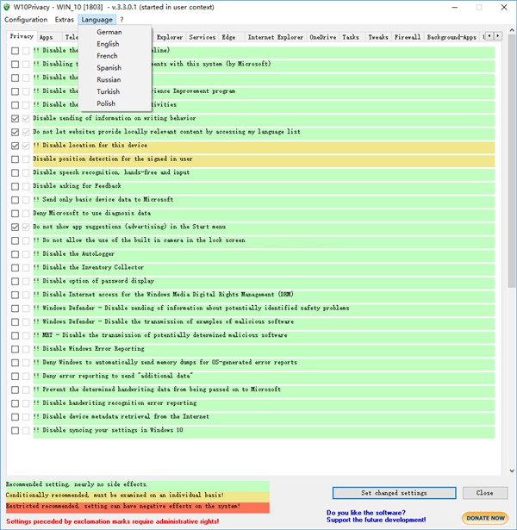Click the Set changed settings button

[393, 493]
